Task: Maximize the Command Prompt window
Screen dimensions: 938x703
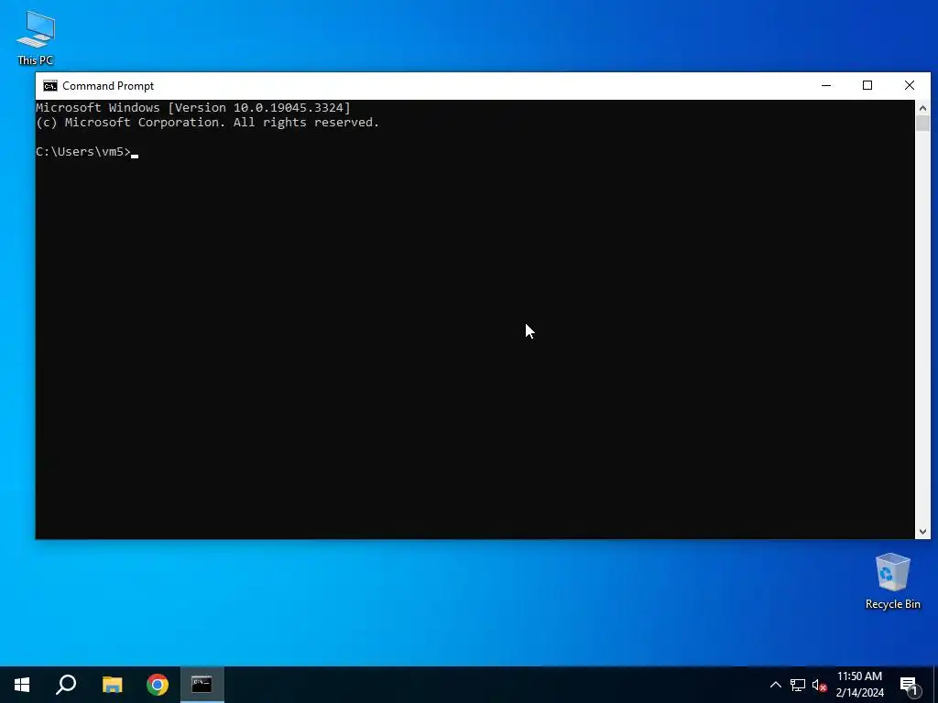Action: pyautogui.click(x=867, y=85)
